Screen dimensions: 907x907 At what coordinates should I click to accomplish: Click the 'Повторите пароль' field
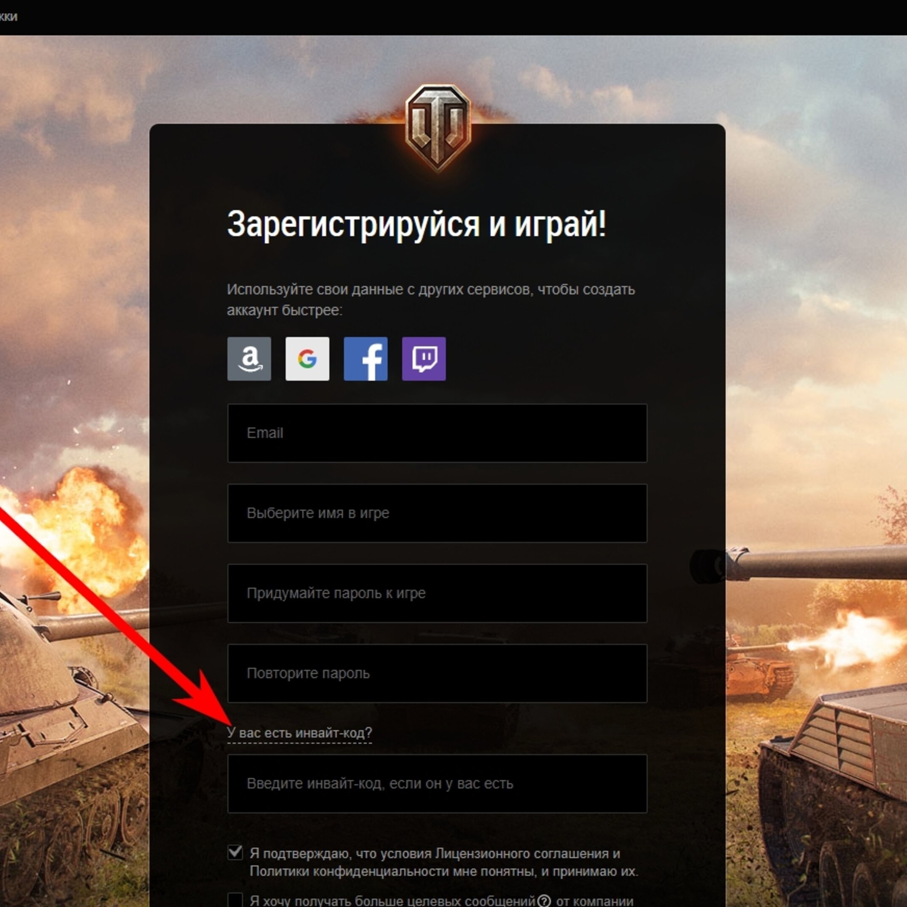(x=437, y=673)
